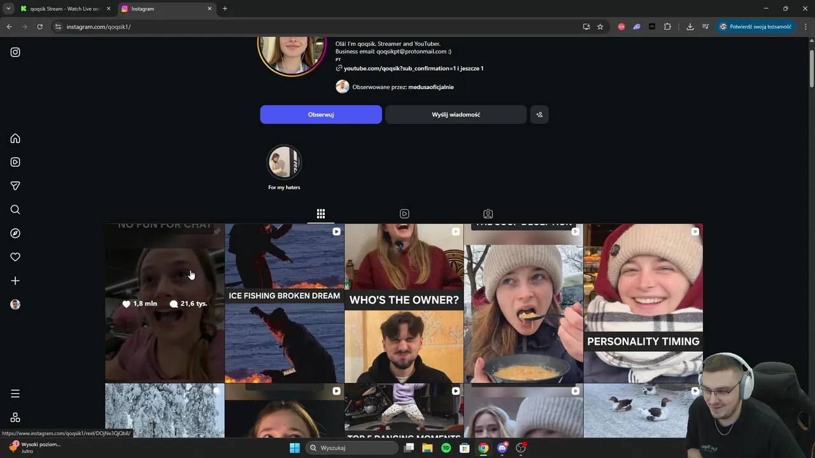This screenshot has height=458, width=815.
Task: Open own profile avatar in sidebar
Action: [15, 305]
